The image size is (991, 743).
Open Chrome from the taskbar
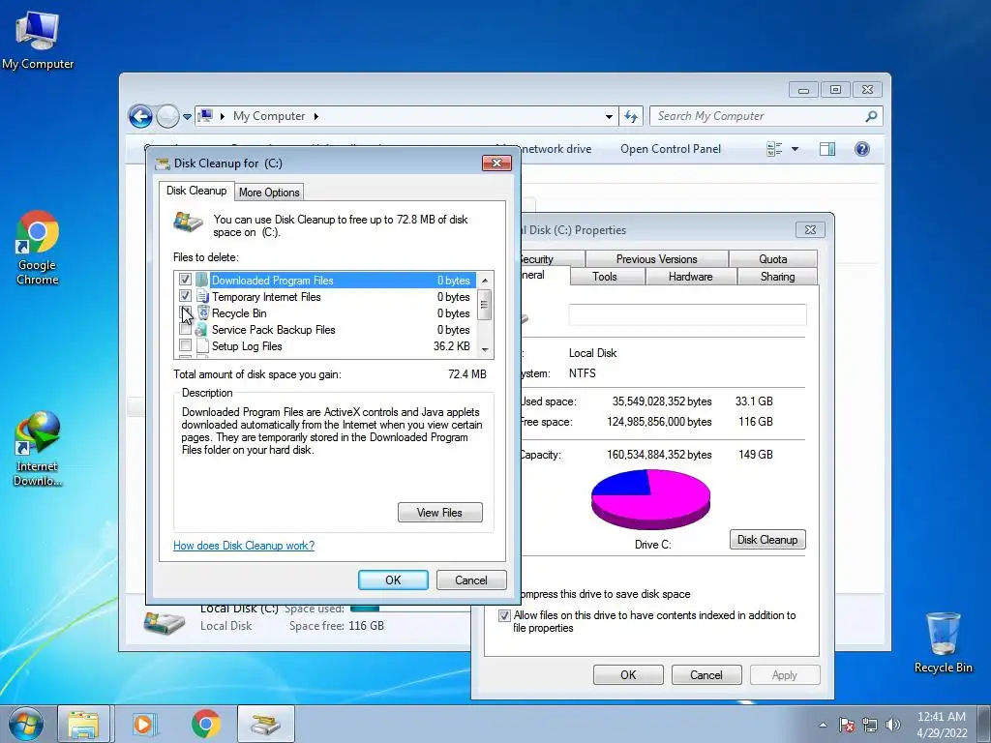[205, 724]
